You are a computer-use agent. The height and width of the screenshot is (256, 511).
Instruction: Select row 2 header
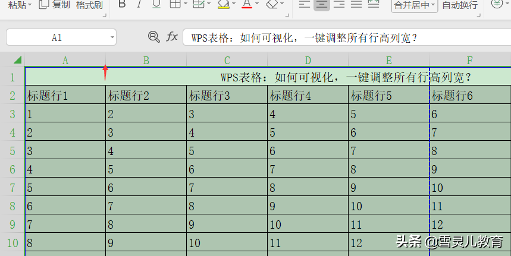(12, 95)
